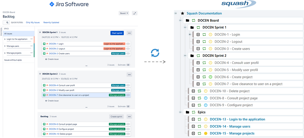Expand the DOCEN-1 - Login requirement node
The image size is (304, 138).
(x=190, y=35)
